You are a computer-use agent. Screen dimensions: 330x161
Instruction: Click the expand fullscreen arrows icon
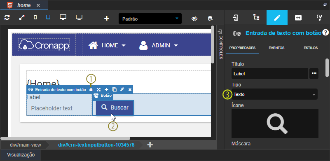point(22,18)
